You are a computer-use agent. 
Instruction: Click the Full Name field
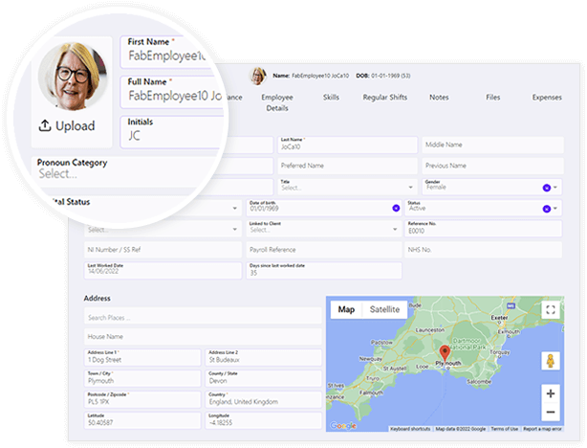172,92
